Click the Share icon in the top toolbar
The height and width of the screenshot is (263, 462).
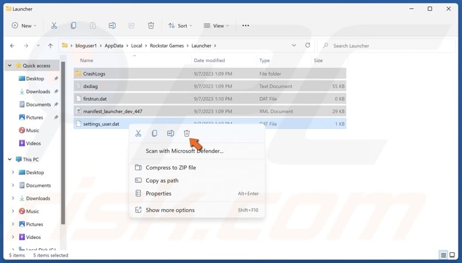132,26
